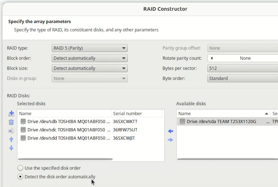This screenshot has height=187, width=278.
Task: Open the Disks in group dropdown
Action: 90,78
